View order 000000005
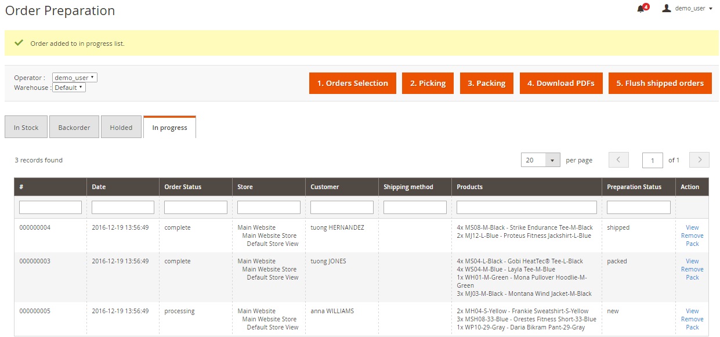The height and width of the screenshot is (337, 720). (692, 311)
